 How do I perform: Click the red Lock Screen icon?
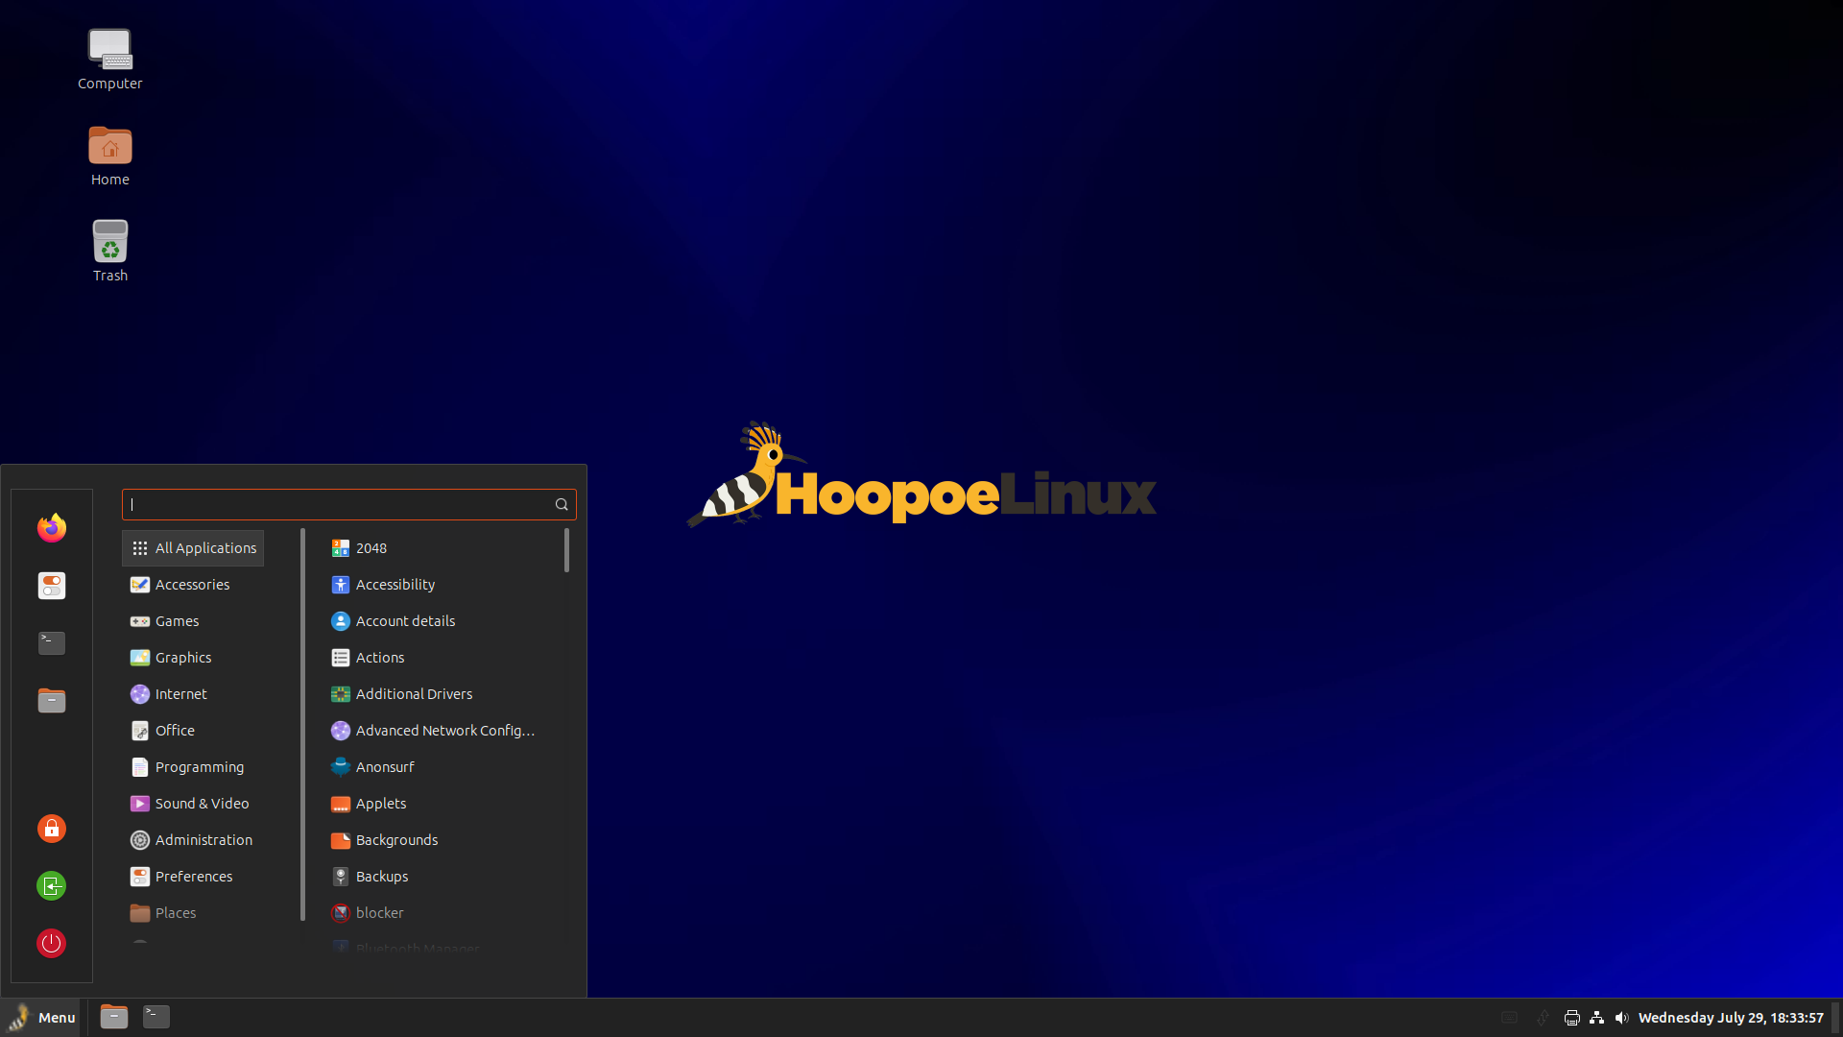(x=52, y=829)
